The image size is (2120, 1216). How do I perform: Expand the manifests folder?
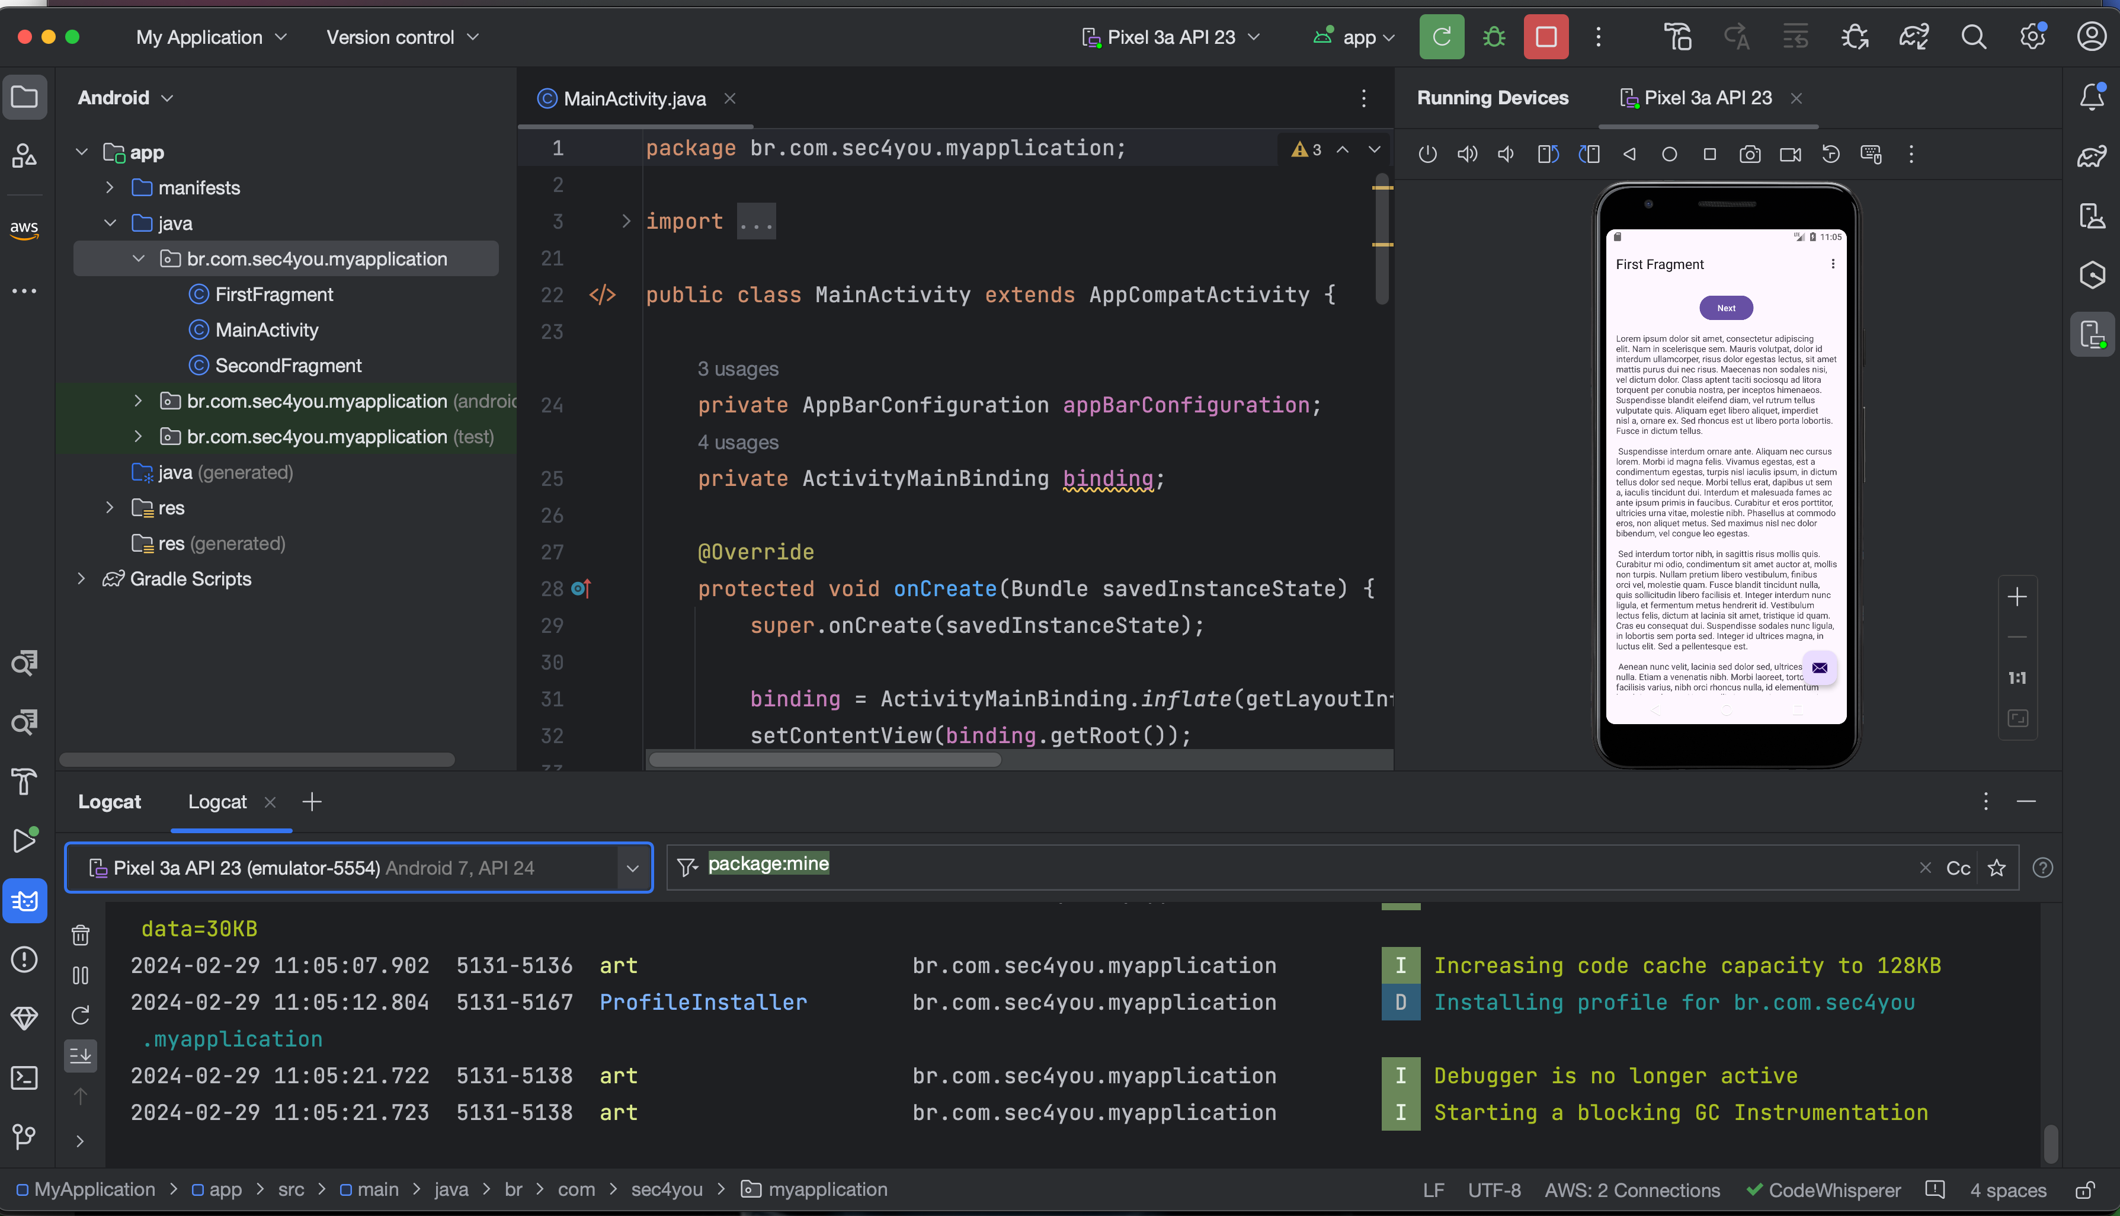(110, 188)
